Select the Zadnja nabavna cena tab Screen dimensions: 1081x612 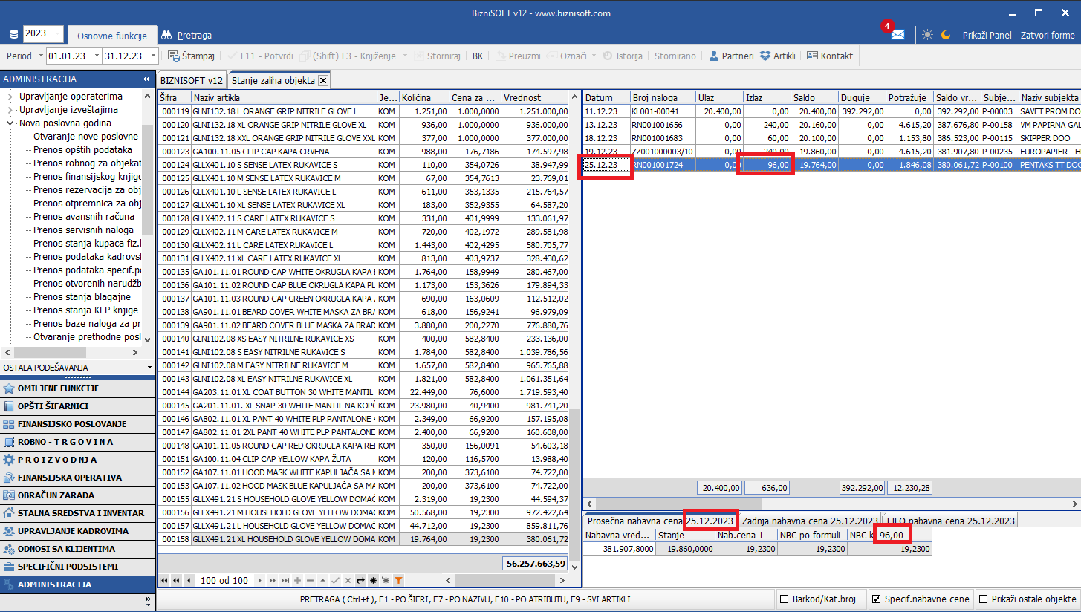coord(810,521)
